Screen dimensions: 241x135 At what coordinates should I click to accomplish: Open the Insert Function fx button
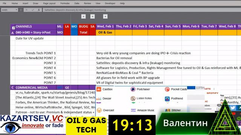(39, 10)
